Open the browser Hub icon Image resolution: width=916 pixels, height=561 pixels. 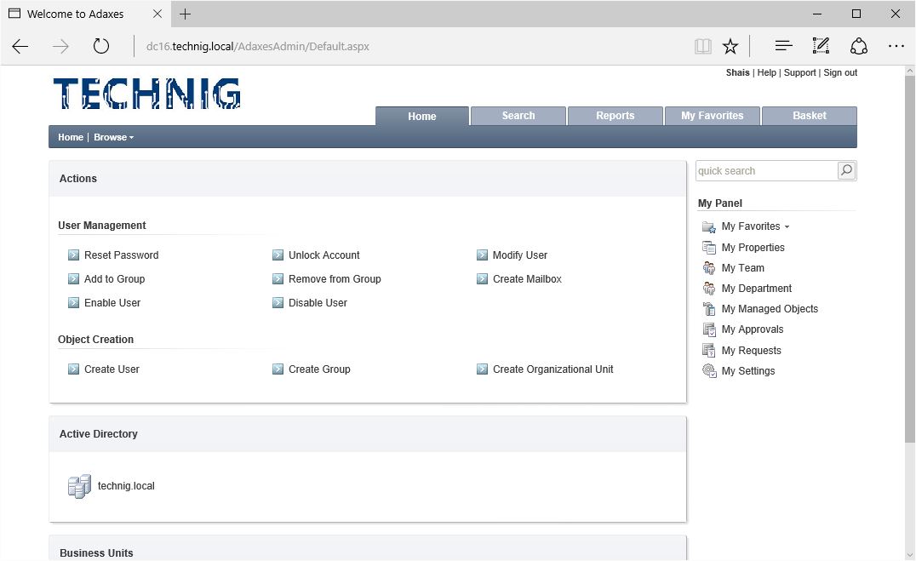pos(783,46)
